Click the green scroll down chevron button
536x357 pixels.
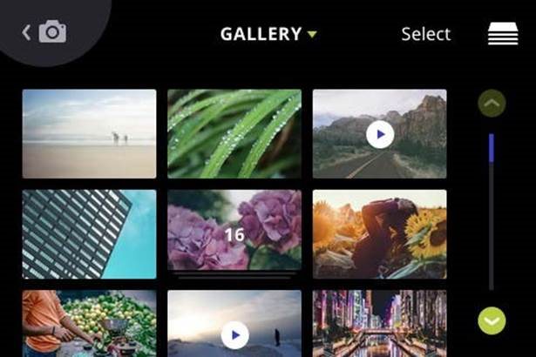pyautogui.click(x=492, y=320)
